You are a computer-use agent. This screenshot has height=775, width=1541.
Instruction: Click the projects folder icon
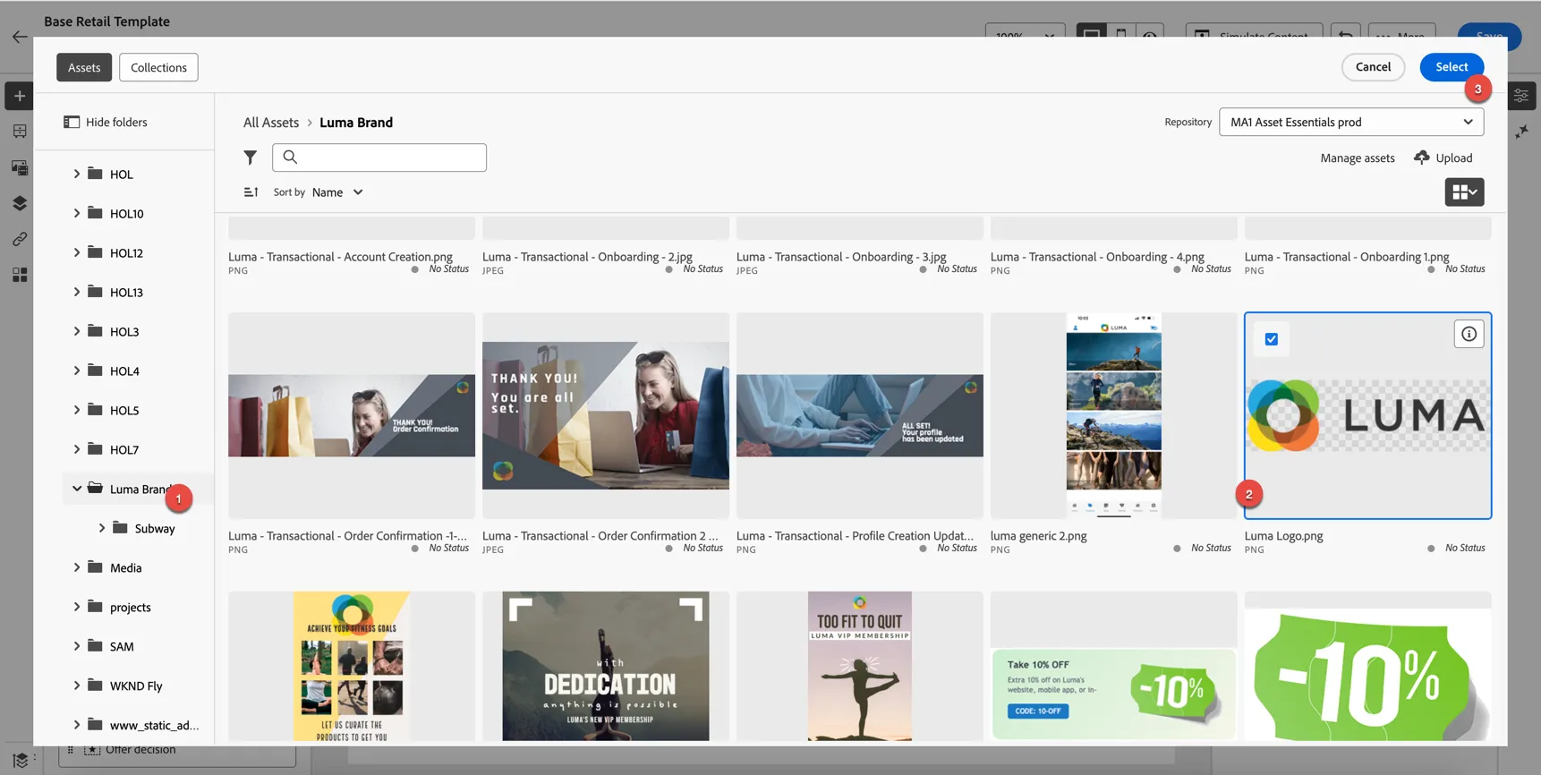click(x=95, y=607)
